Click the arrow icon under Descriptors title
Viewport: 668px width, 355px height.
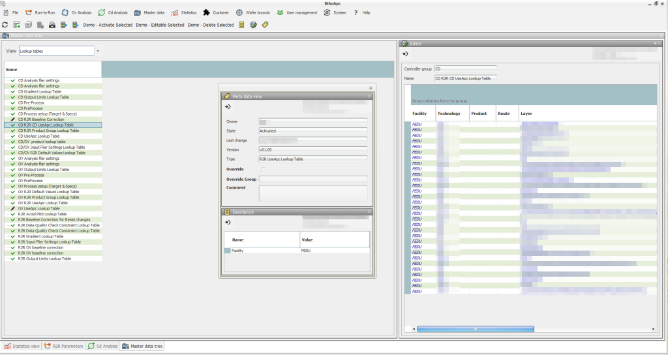(x=228, y=222)
